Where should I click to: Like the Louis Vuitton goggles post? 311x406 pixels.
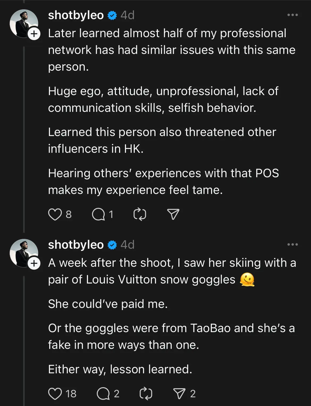(55, 394)
